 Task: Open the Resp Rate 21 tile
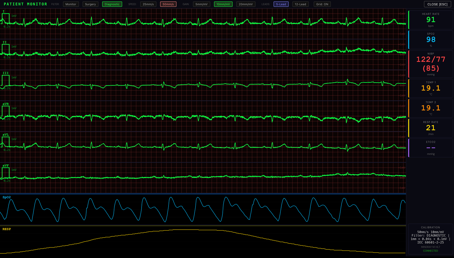[x=431, y=128]
